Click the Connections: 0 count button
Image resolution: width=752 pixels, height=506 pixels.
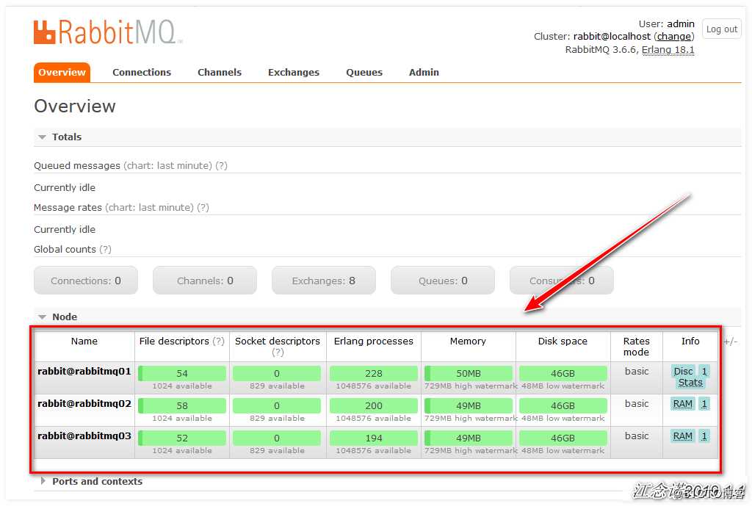pos(86,281)
